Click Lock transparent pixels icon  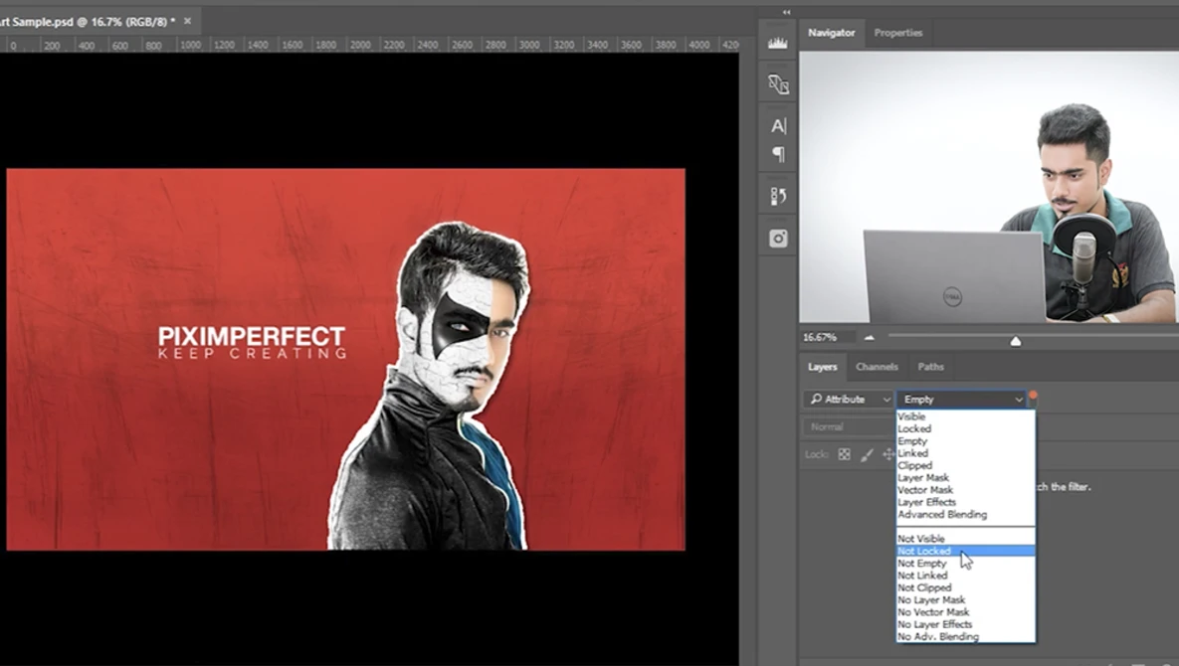coord(845,454)
